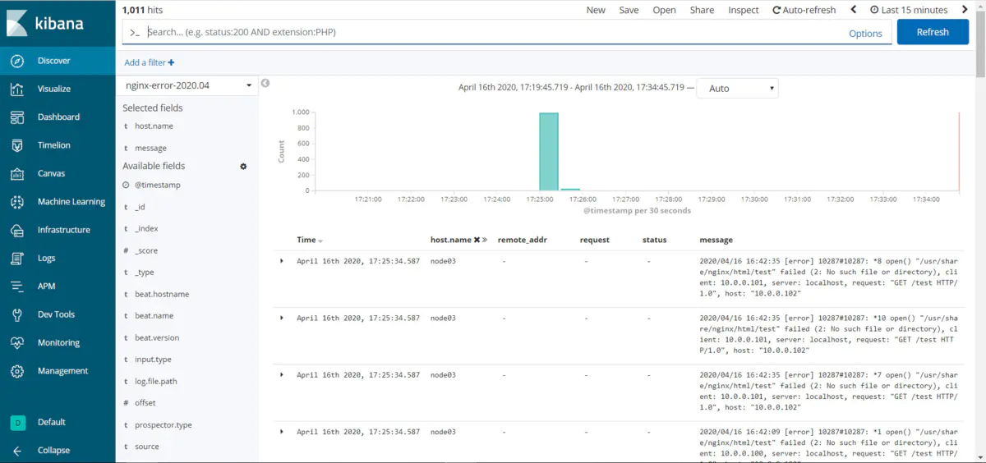
Task: Open Discover compass icon in sidebar
Action: 17,61
